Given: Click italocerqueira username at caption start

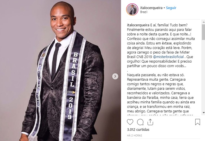Looking at the screenshot, I should [138, 25].
